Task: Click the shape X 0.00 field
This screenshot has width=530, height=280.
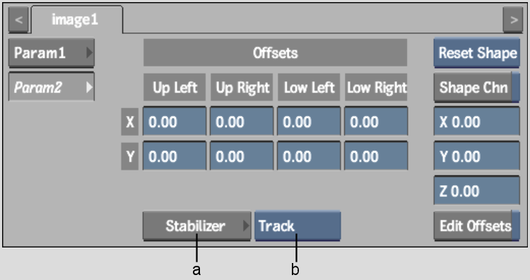Action: pyautogui.click(x=476, y=122)
